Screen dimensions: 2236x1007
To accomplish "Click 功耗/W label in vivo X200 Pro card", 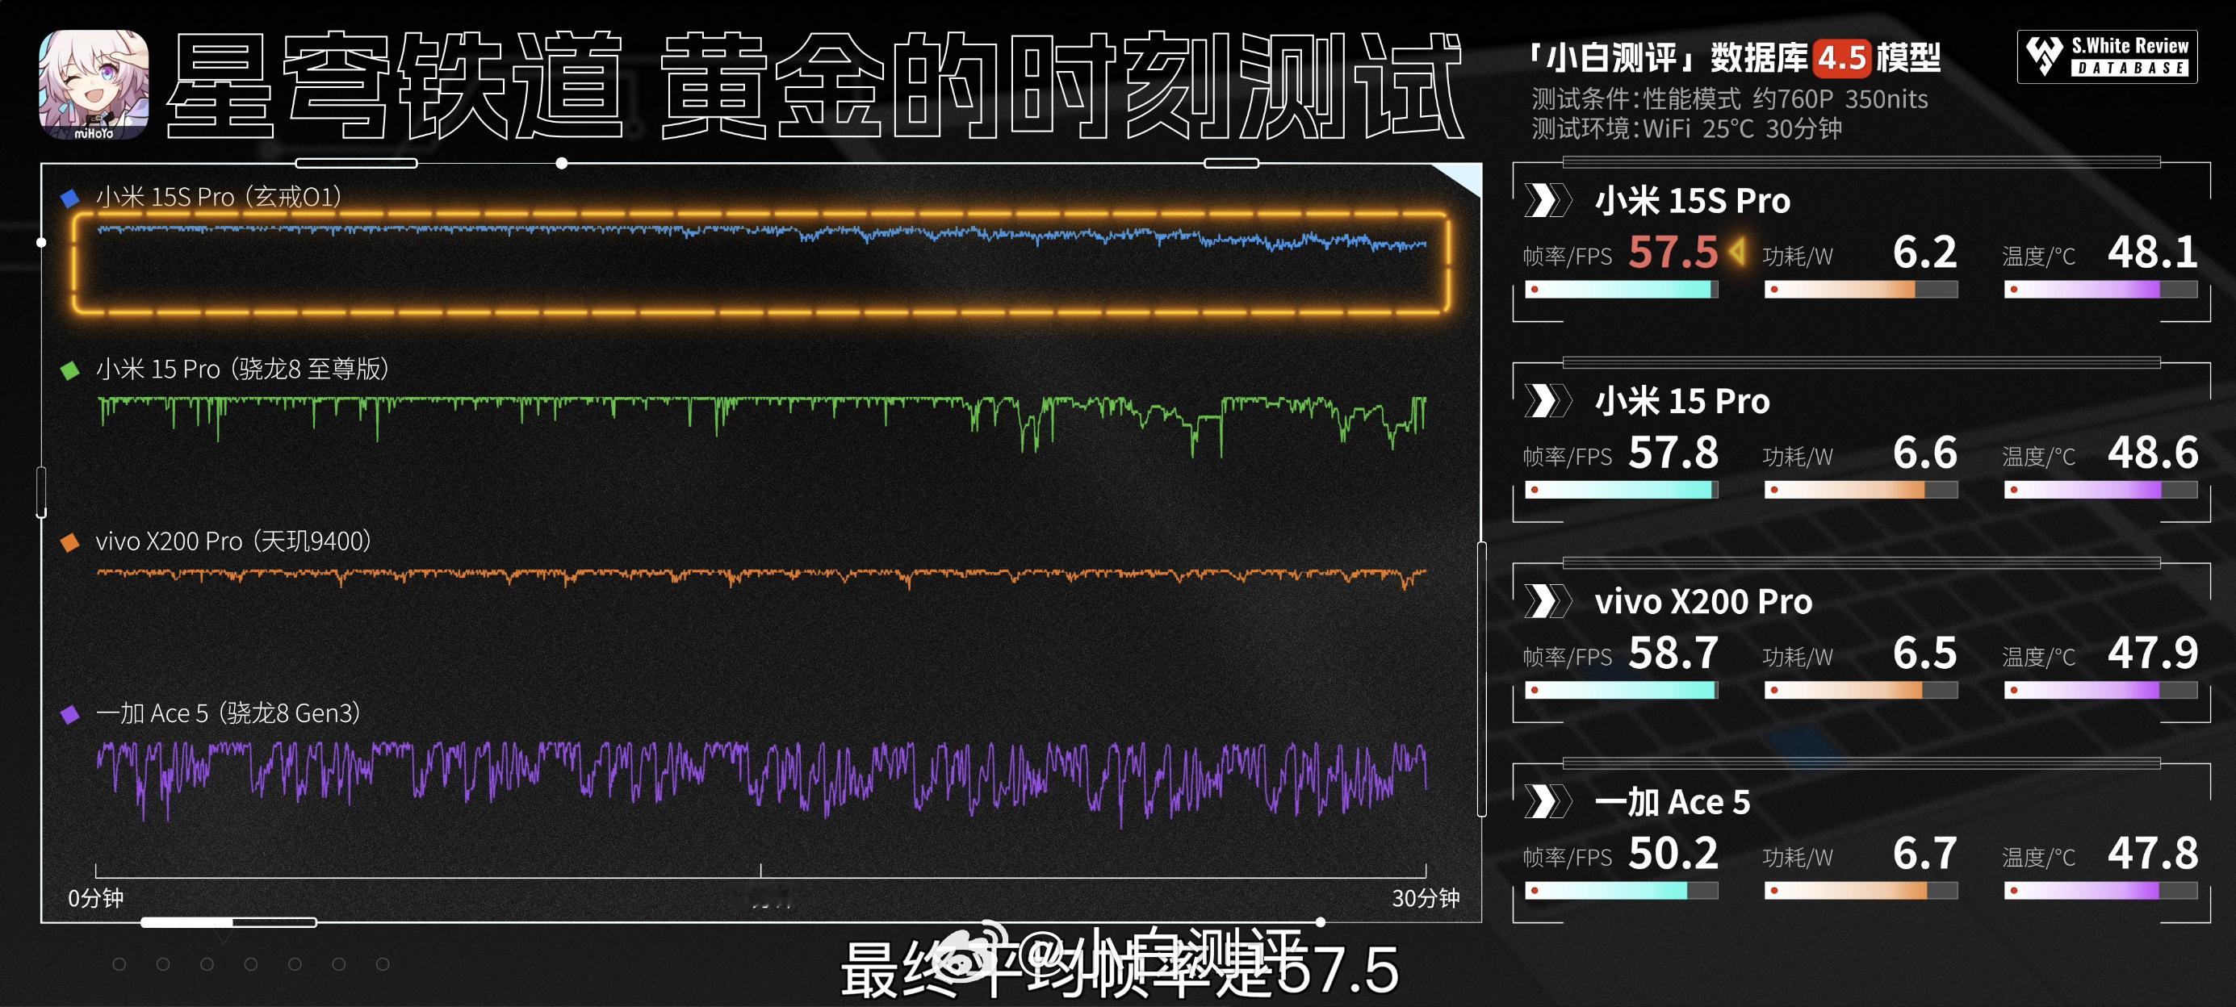I will [x=1798, y=658].
